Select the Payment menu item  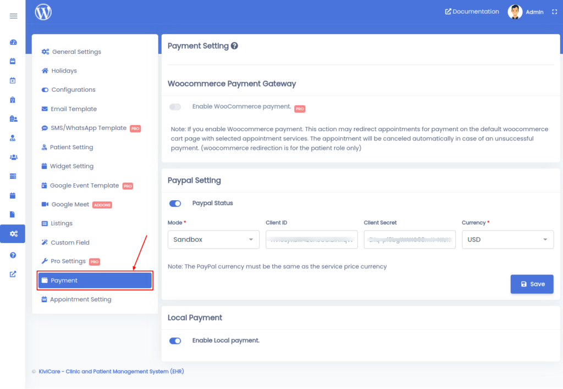tap(95, 280)
